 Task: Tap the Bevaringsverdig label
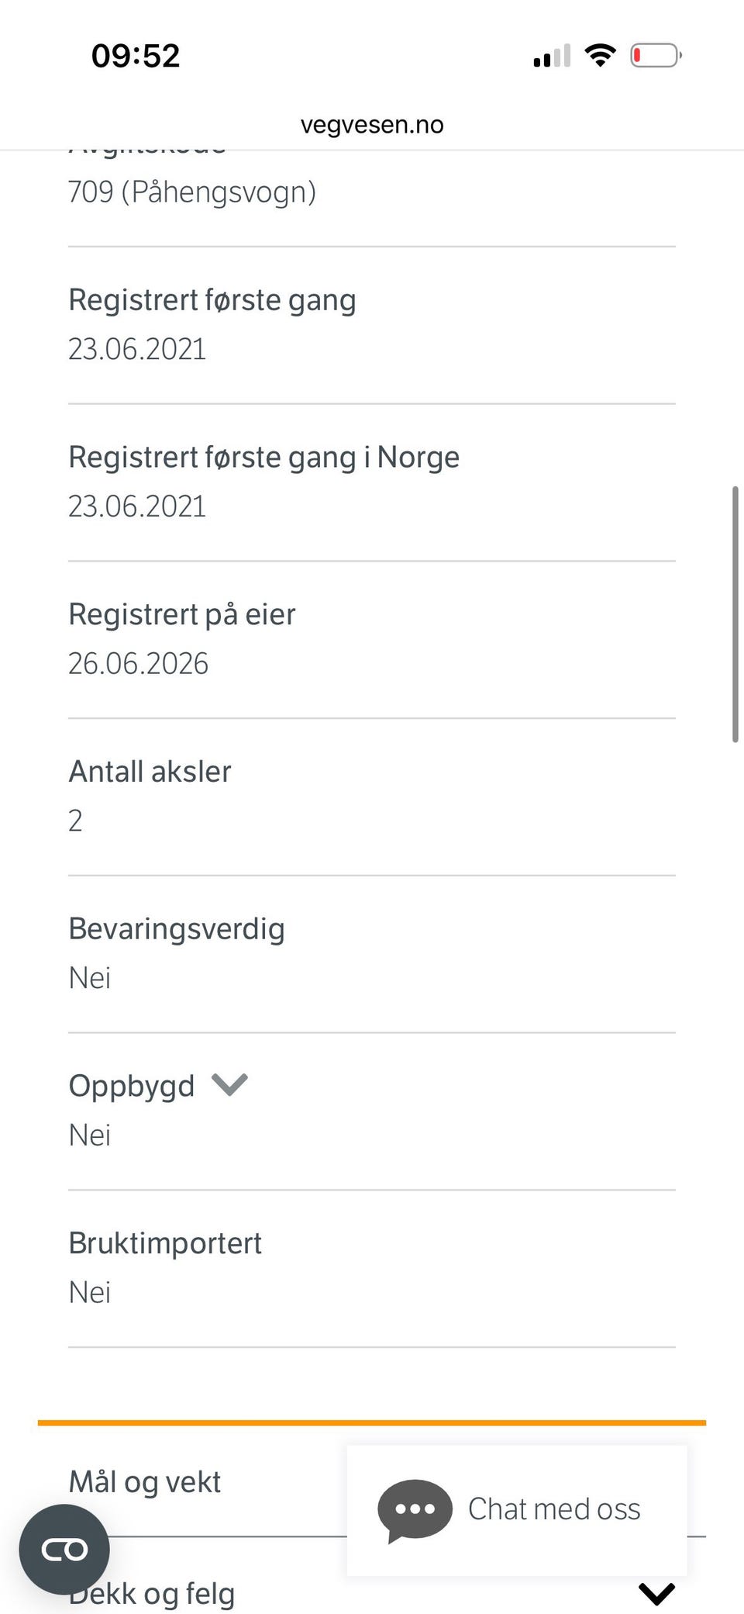[177, 928]
